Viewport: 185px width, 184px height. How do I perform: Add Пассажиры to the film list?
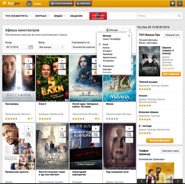[29, 67]
